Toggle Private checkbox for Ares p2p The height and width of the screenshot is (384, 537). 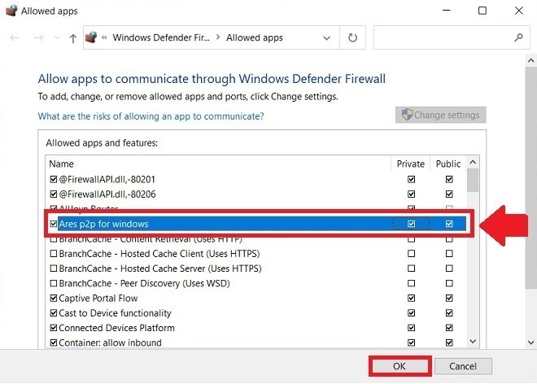[x=411, y=224]
